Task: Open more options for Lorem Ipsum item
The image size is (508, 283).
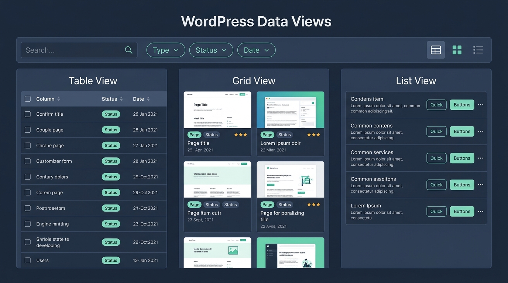Action: [x=480, y=212]
